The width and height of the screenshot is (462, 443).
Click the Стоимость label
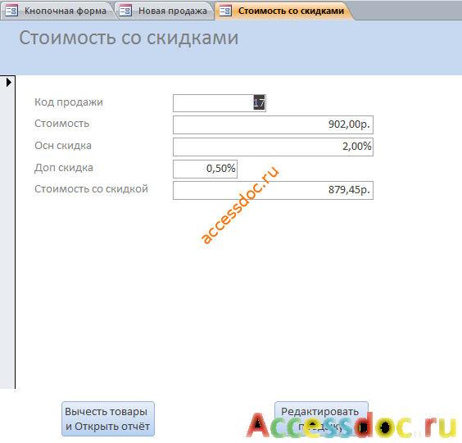61,124
